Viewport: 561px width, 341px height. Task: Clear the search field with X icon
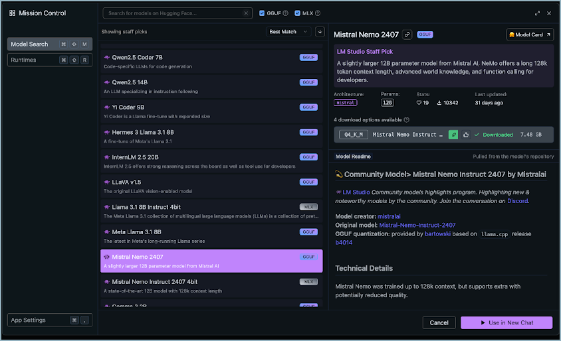tap(246, 13)
